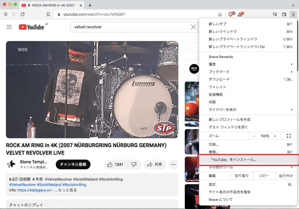Open ウォレット menu entry

248,87
